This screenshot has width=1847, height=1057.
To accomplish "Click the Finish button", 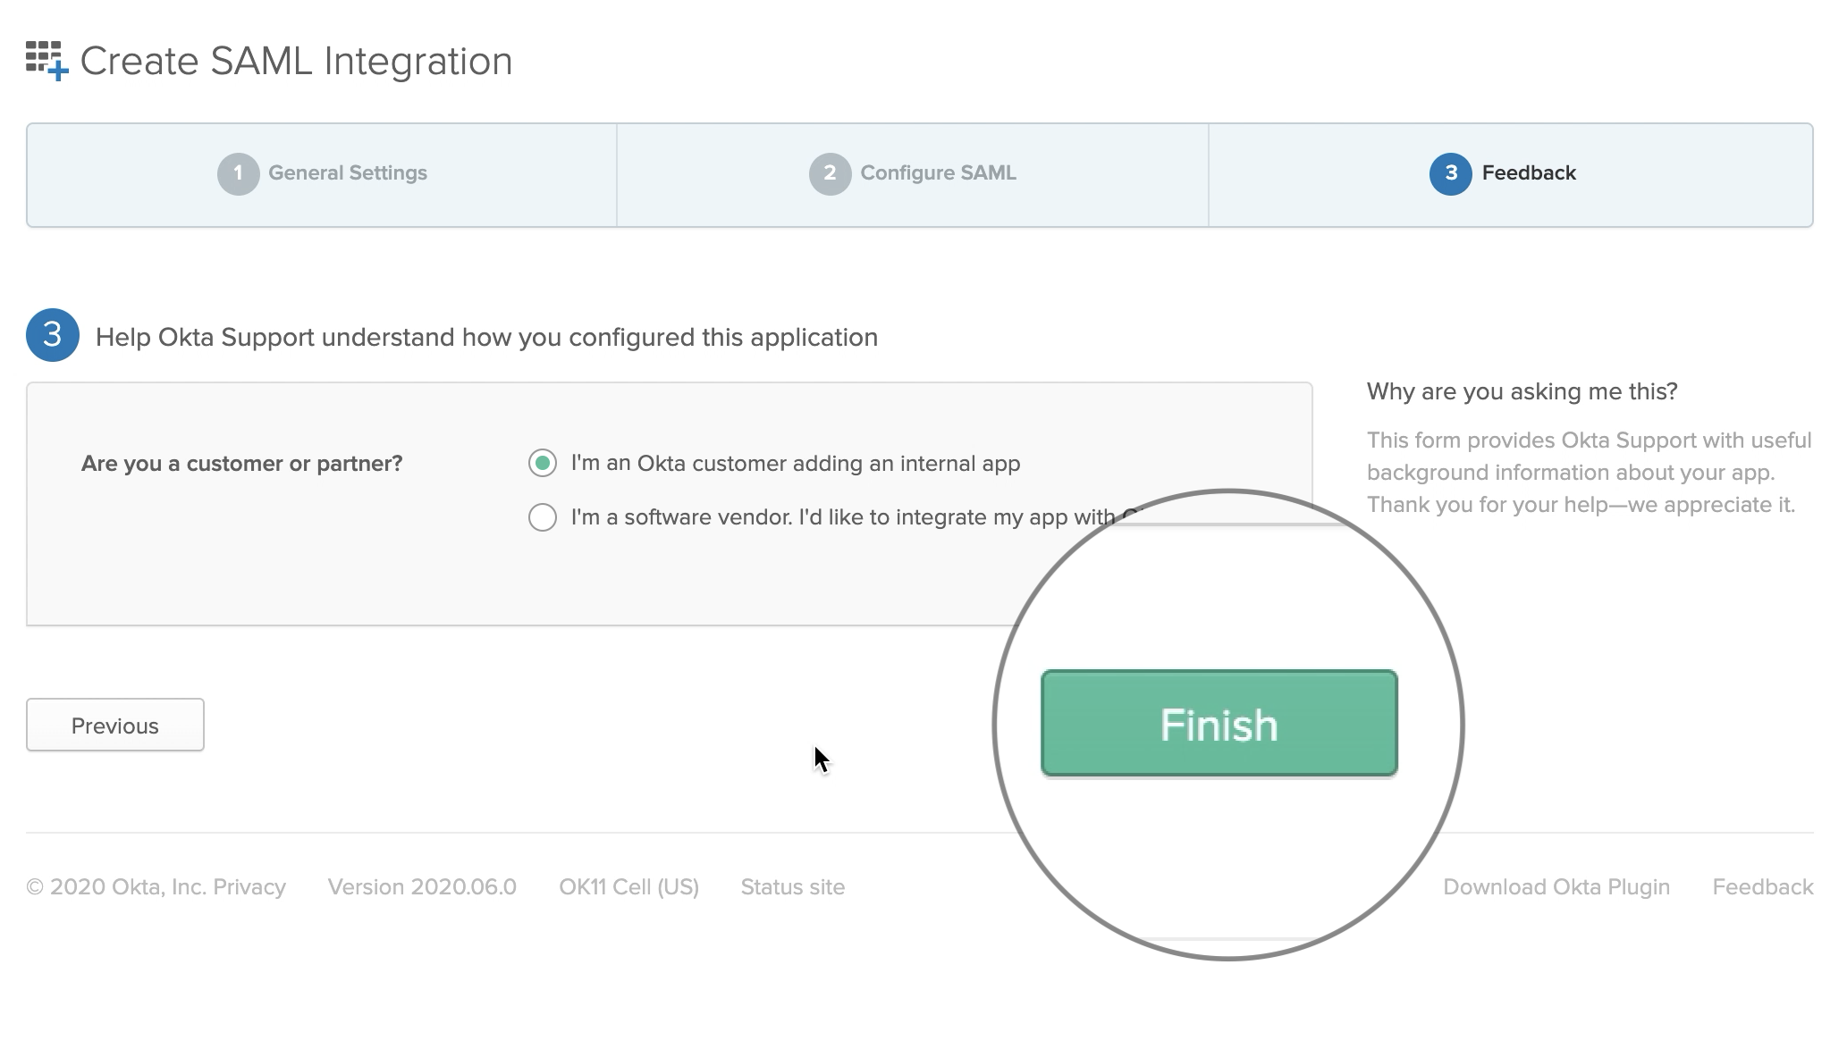I will pyautogui.click(x=1218, y=724).
